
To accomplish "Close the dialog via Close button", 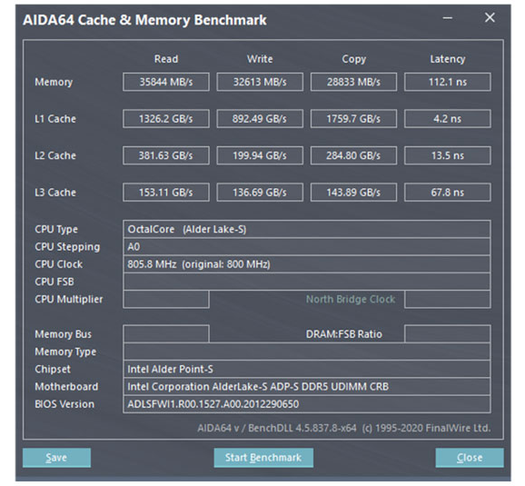I will coord(470,458).
